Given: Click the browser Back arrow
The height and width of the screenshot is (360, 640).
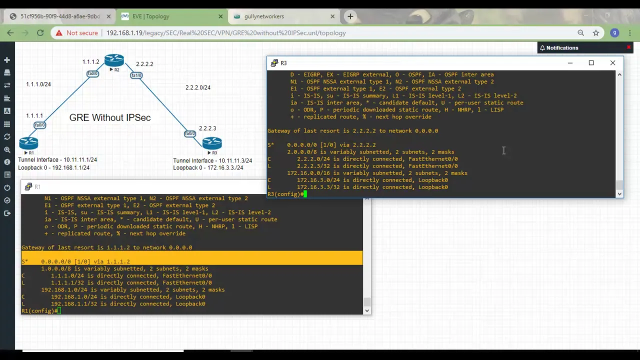Looking at the screenshot, I should click(x=10, y=33).
